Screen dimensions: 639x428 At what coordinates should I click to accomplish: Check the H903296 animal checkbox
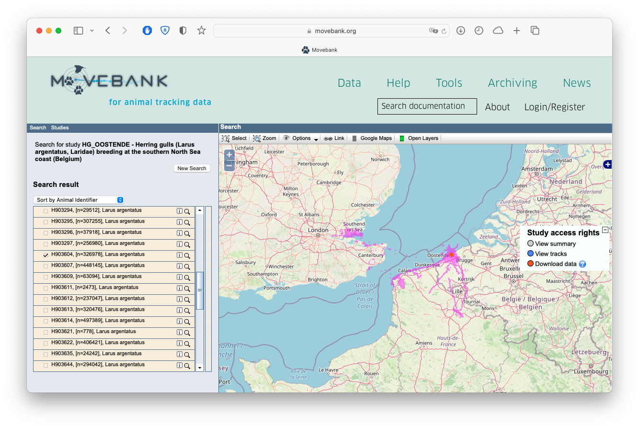tap(46, 233)
